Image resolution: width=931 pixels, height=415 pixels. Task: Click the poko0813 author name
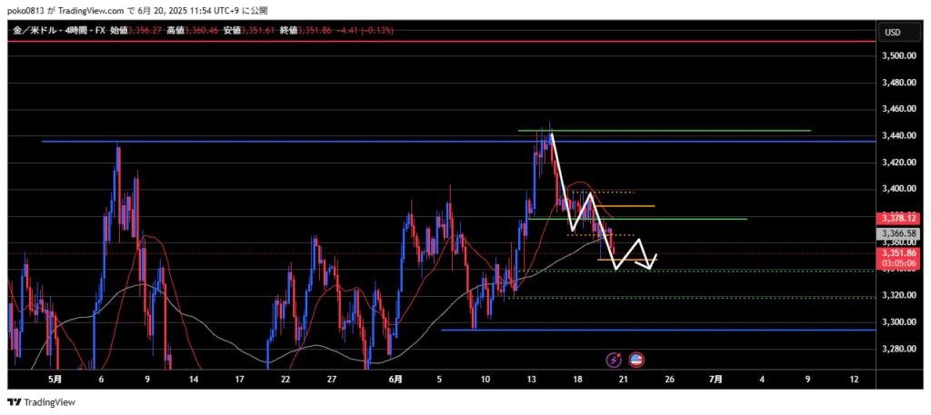pos(25,8)
